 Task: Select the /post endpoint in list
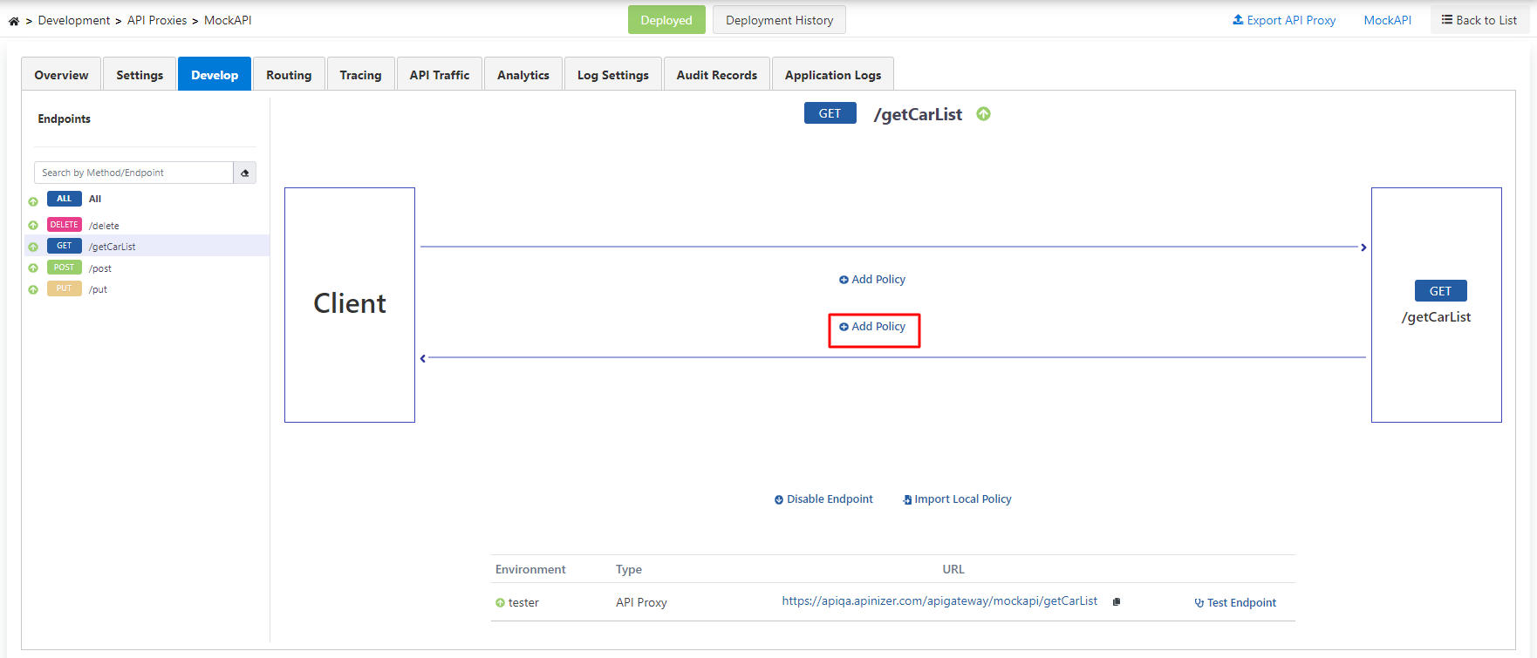[x=100, y=268]
